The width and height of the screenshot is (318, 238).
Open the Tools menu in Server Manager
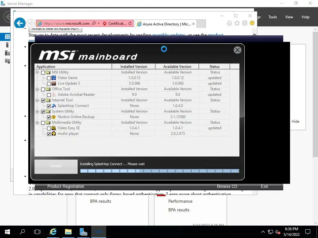(x=272, y=17)
